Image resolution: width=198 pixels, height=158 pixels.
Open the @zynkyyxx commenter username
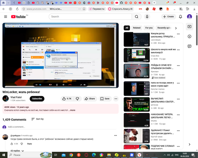coord(15,135)
